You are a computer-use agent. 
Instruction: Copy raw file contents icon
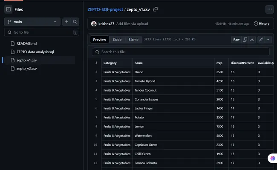click(245, 40)
